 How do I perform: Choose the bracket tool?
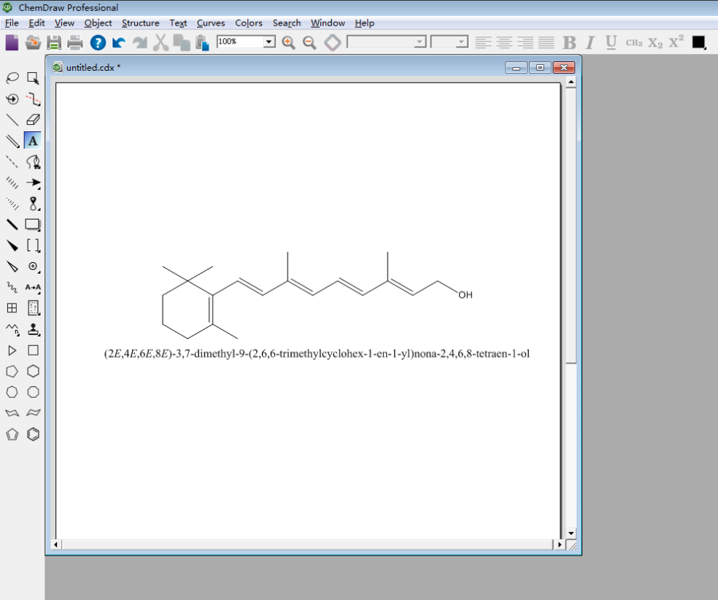click(33, 245)
